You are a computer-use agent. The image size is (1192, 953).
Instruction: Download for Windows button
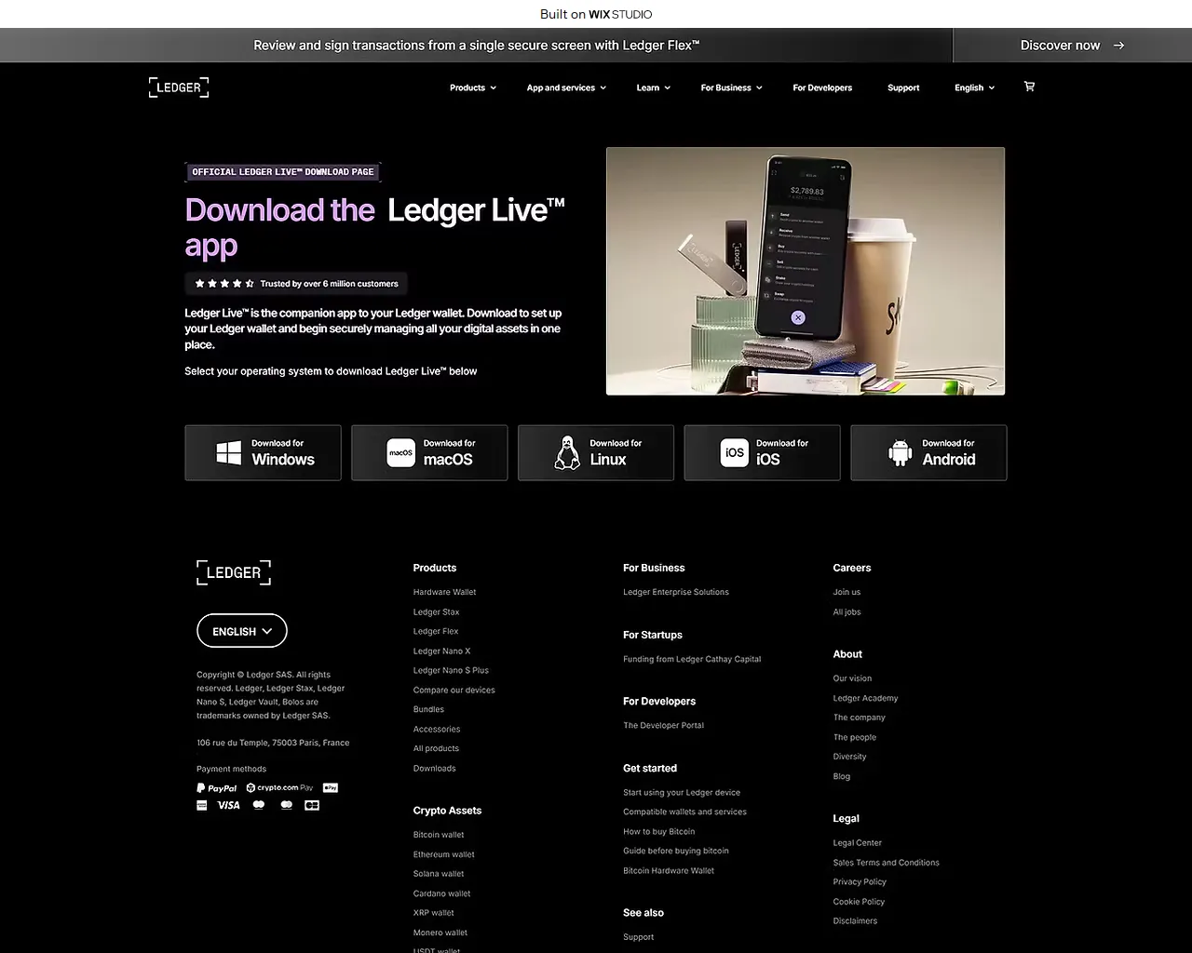pyautogui.click(x=263, y=453)
